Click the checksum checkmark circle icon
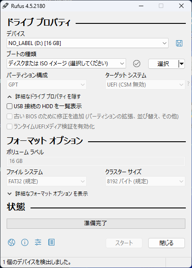Screen dimensions: 192x268 pyautogui.click(x=137, y=64)
